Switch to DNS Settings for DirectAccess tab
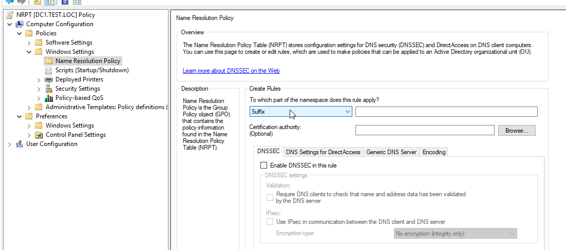The height and width of the screenshot is (250, 566). click(x=323, y=152)
